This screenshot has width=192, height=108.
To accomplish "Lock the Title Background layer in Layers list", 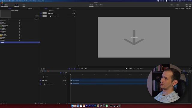I will tap(74, 16).
